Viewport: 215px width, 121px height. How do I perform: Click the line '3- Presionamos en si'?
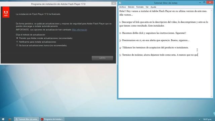tap(154, 40)
